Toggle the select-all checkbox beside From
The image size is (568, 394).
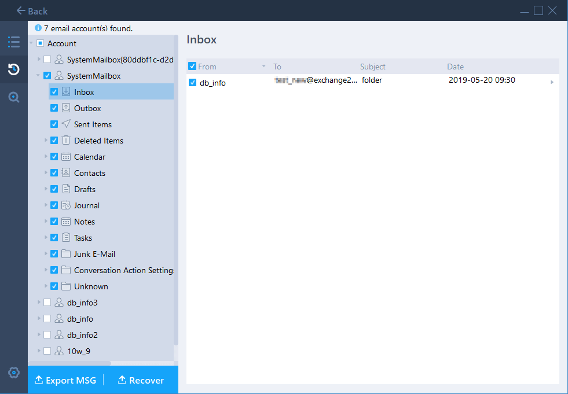point(193,67)
